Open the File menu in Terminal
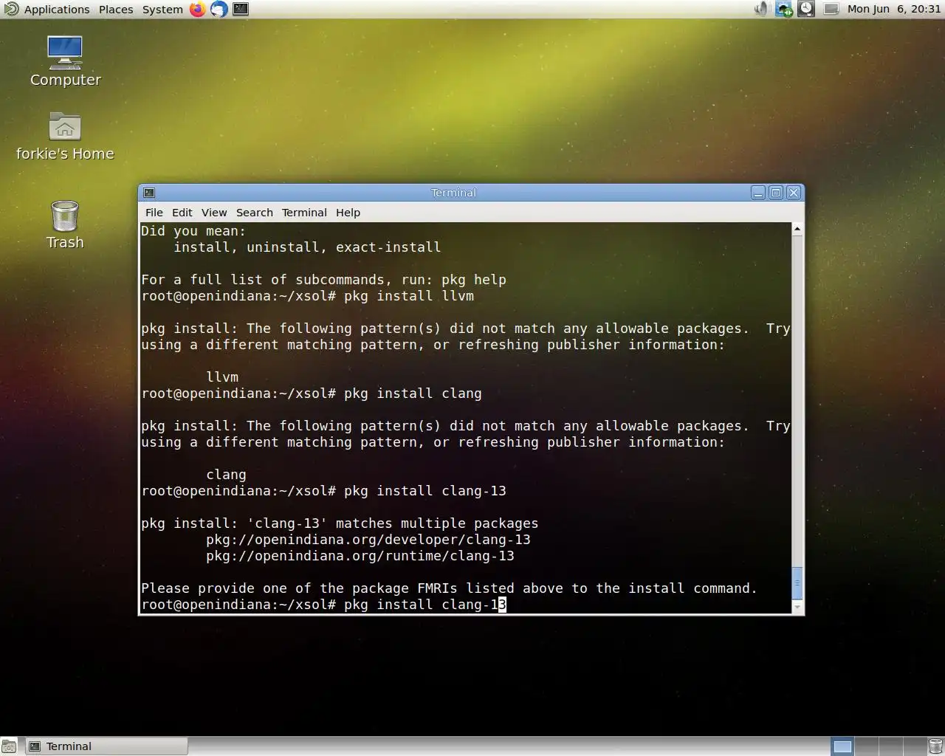The image size is (945, 756). tap(154, 213)
